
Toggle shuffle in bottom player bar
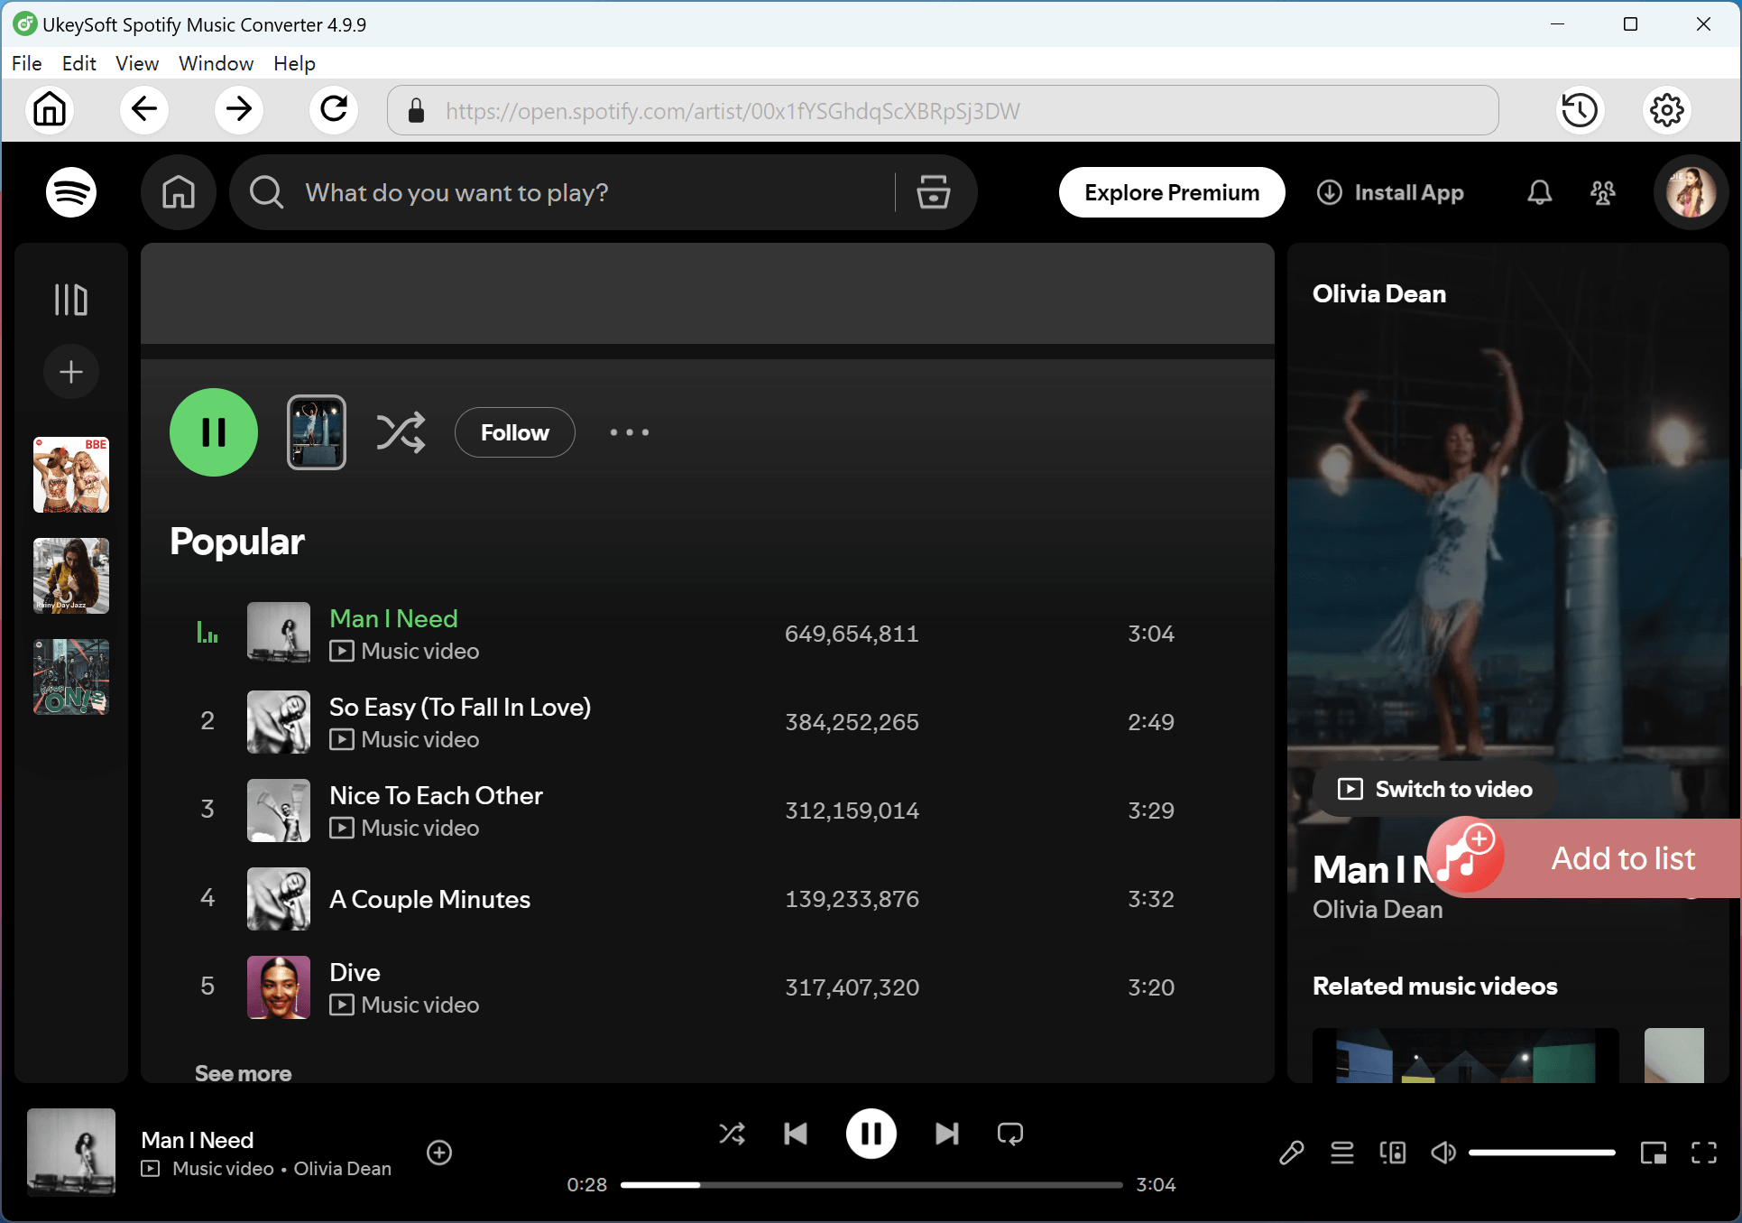tap(732, 1134)
